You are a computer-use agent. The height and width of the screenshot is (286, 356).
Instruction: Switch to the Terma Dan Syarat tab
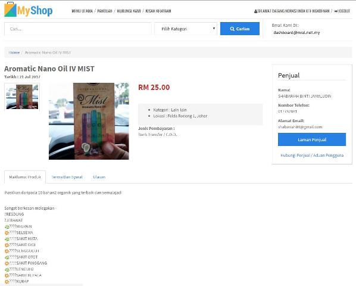[x=67, y=177]
